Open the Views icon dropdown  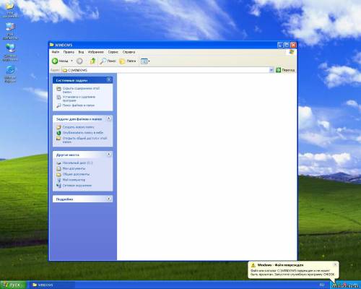145,61
